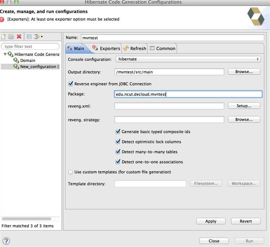Toggle Reverse engineer from JDBC Connection

(71, 84)
